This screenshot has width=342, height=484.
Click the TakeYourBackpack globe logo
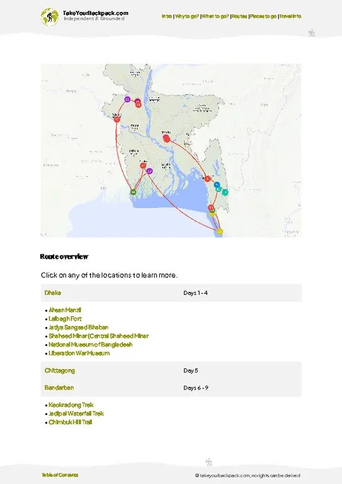[x=49, y=17]
